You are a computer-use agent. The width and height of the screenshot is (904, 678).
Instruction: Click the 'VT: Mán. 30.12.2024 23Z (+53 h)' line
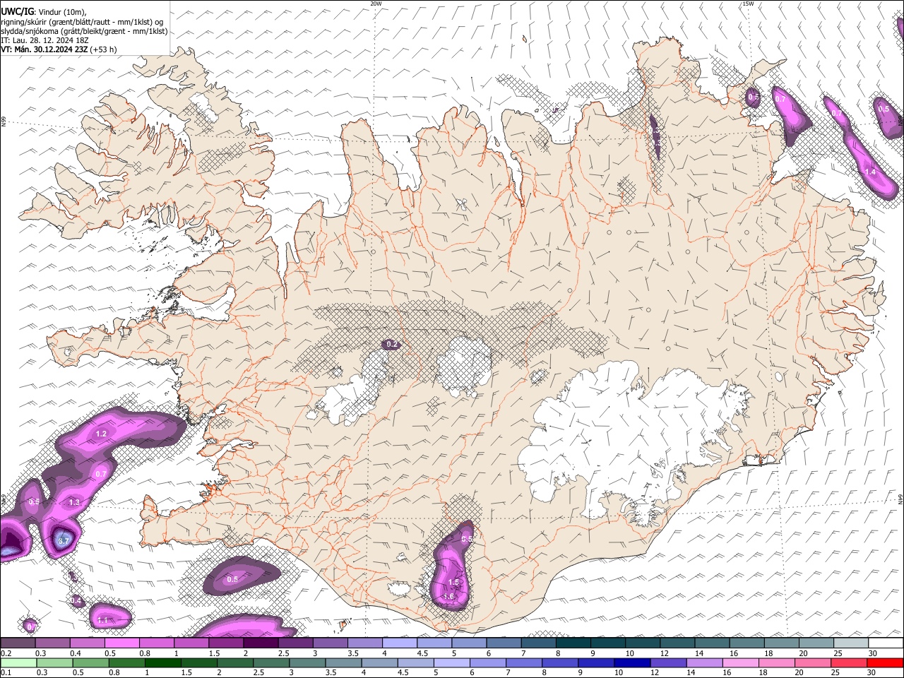pyautogui.click(x=59, y=49)
